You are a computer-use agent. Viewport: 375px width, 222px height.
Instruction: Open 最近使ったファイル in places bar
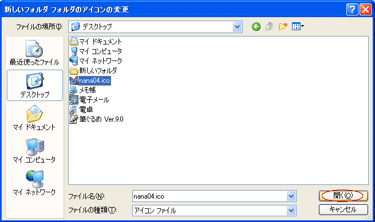click(34, 53)
